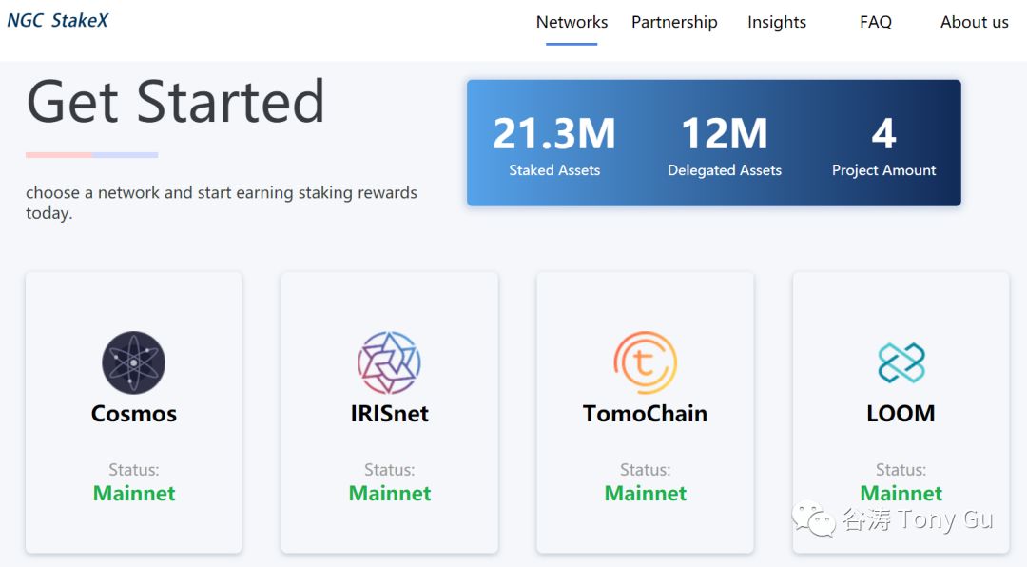Click the Project Amount stat

pyautogui.click(x=883, y=145)
